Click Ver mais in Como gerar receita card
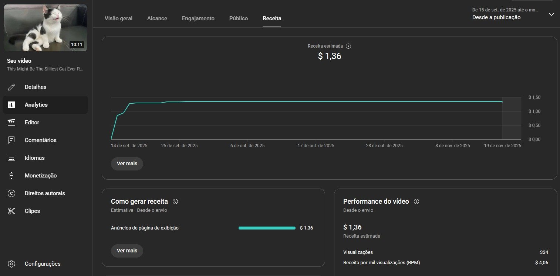 pos(127,251)
